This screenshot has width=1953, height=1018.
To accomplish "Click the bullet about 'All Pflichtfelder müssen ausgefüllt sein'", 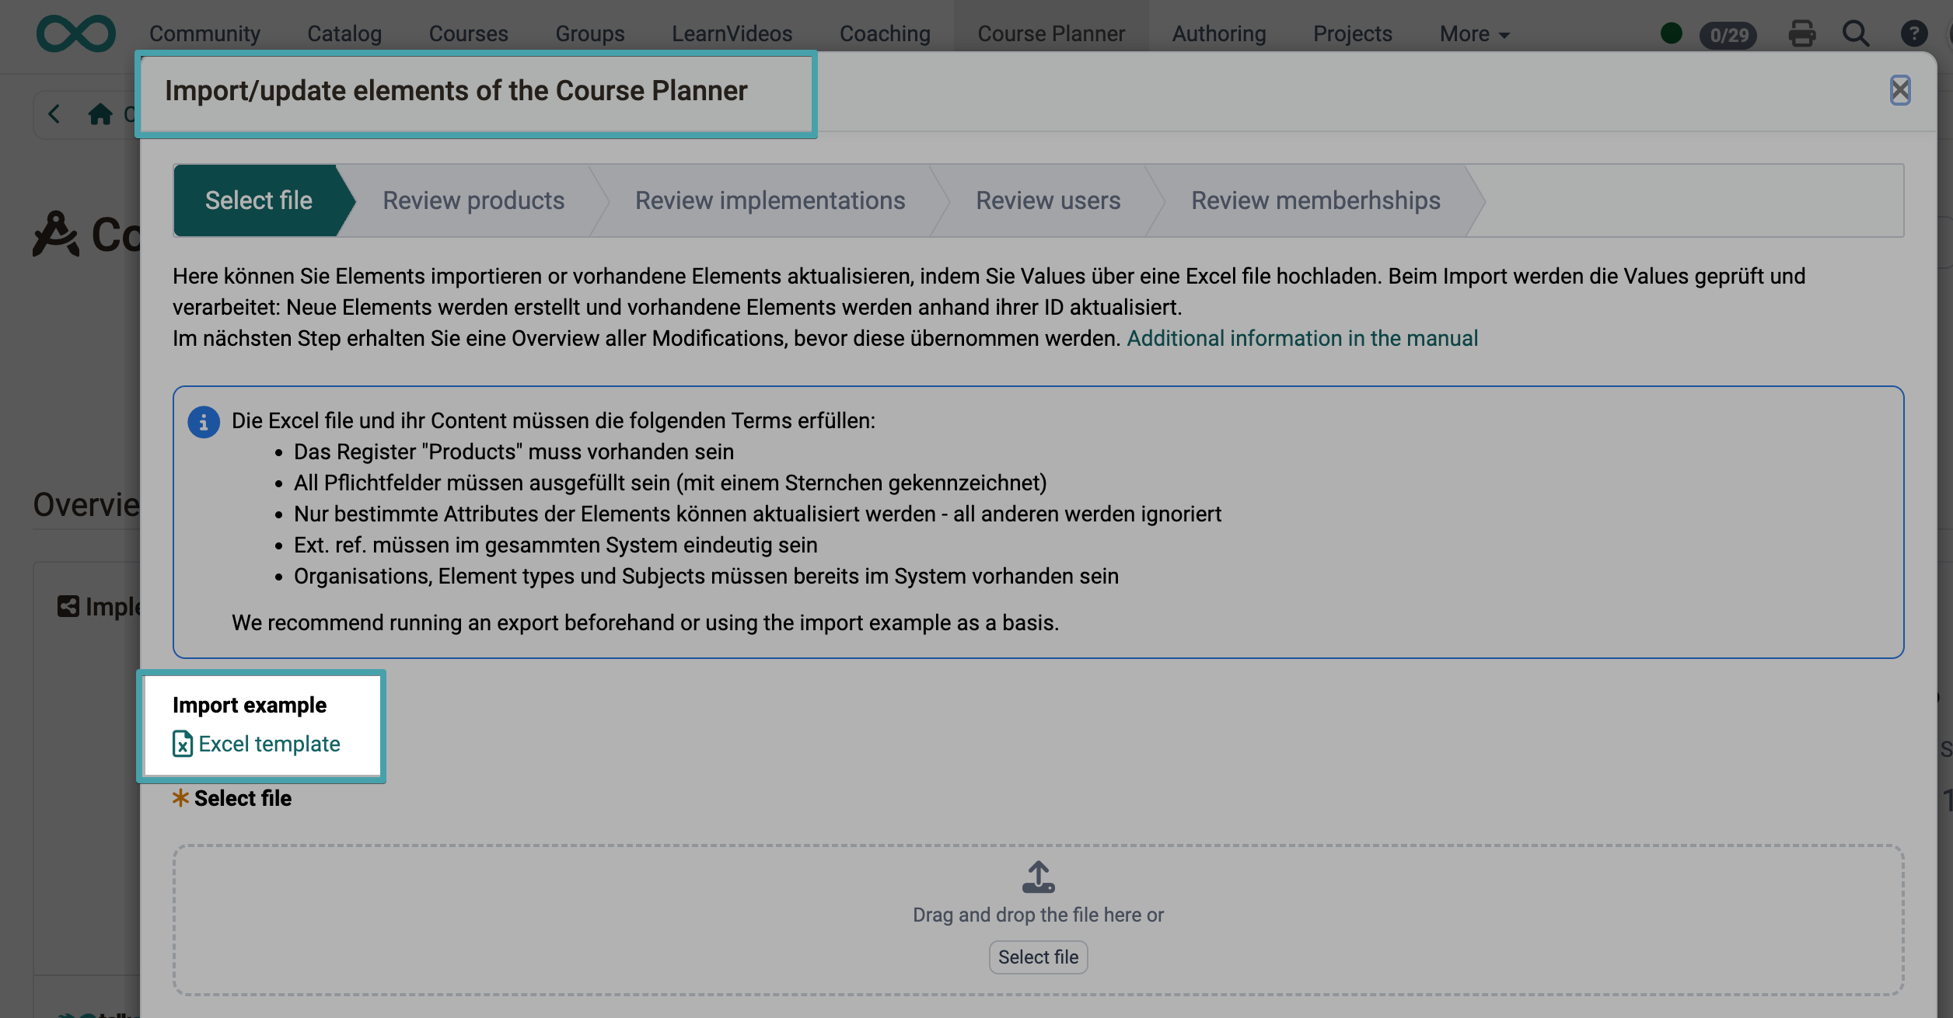I will (x=670, y=483).
